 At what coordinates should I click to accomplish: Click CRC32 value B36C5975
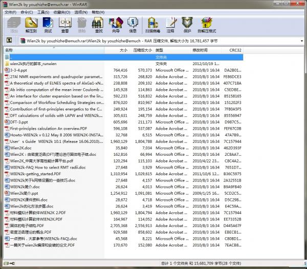pyautogui.click(x=232, y=174)
